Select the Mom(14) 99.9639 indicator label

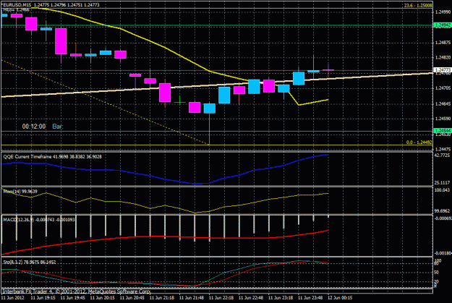pyautogui.click(x=20, y=192)
